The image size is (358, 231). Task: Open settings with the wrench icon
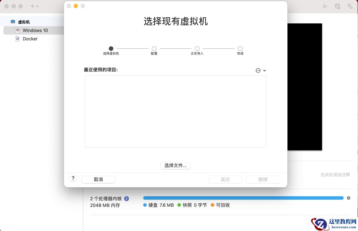tap(350, 6)
